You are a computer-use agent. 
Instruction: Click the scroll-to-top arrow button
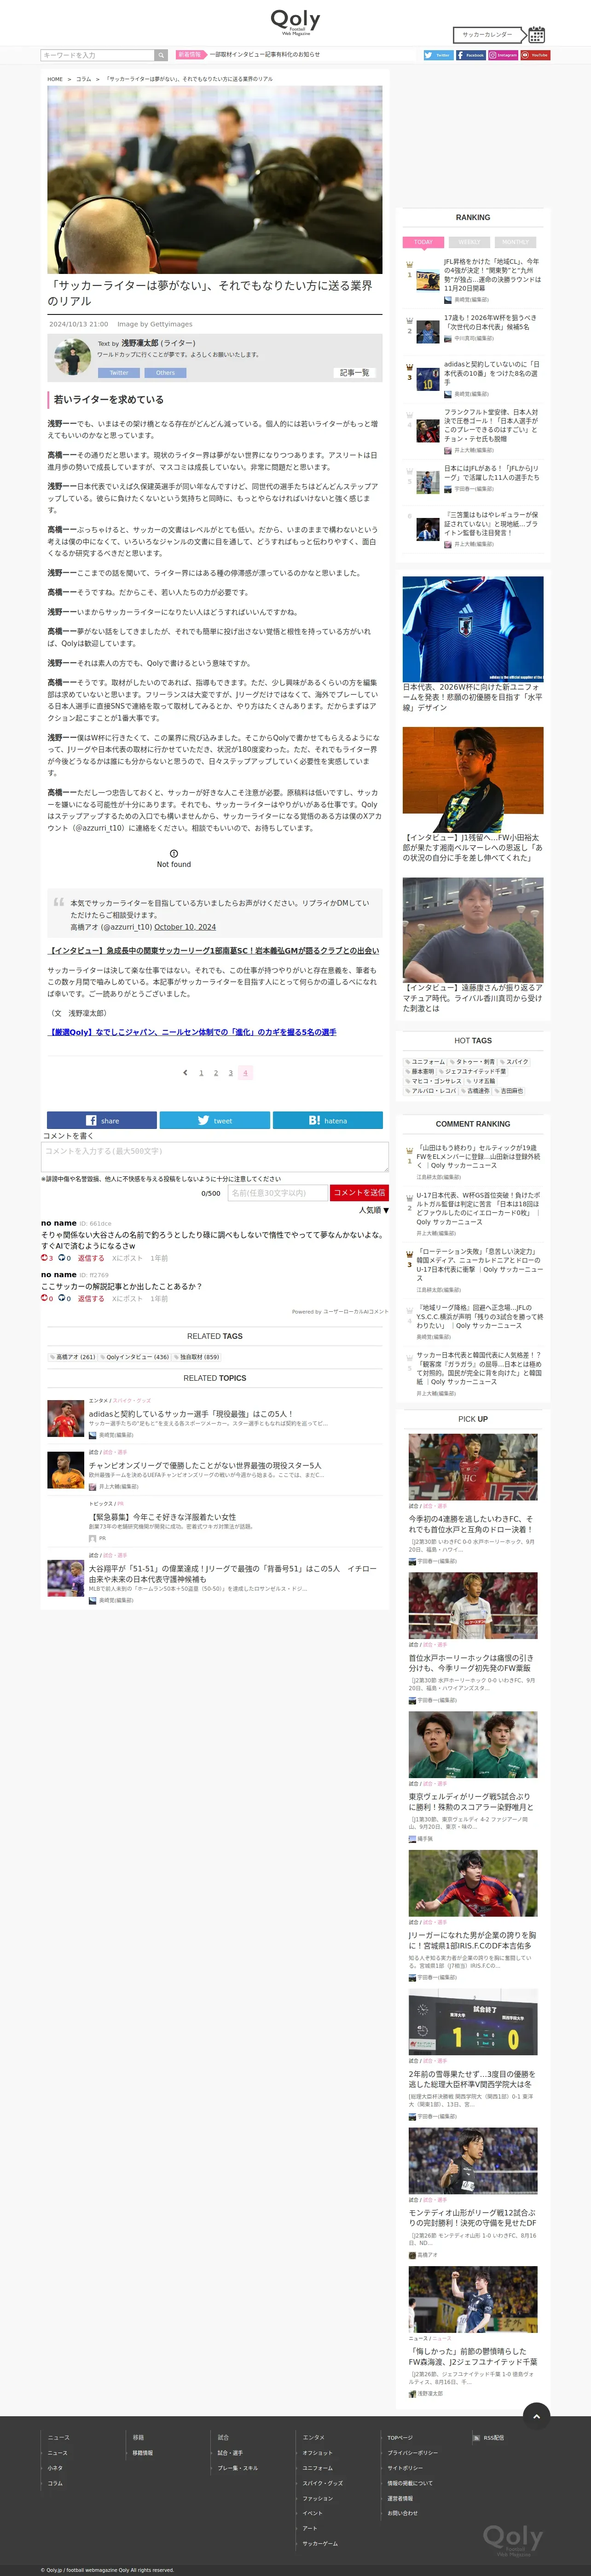tap(537, 2416)
